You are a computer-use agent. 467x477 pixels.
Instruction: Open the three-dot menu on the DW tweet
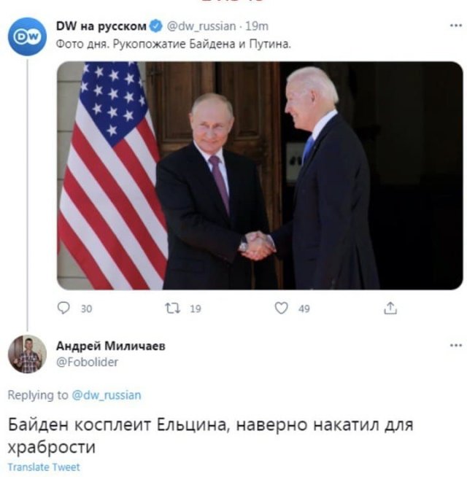tap(456, 26)
